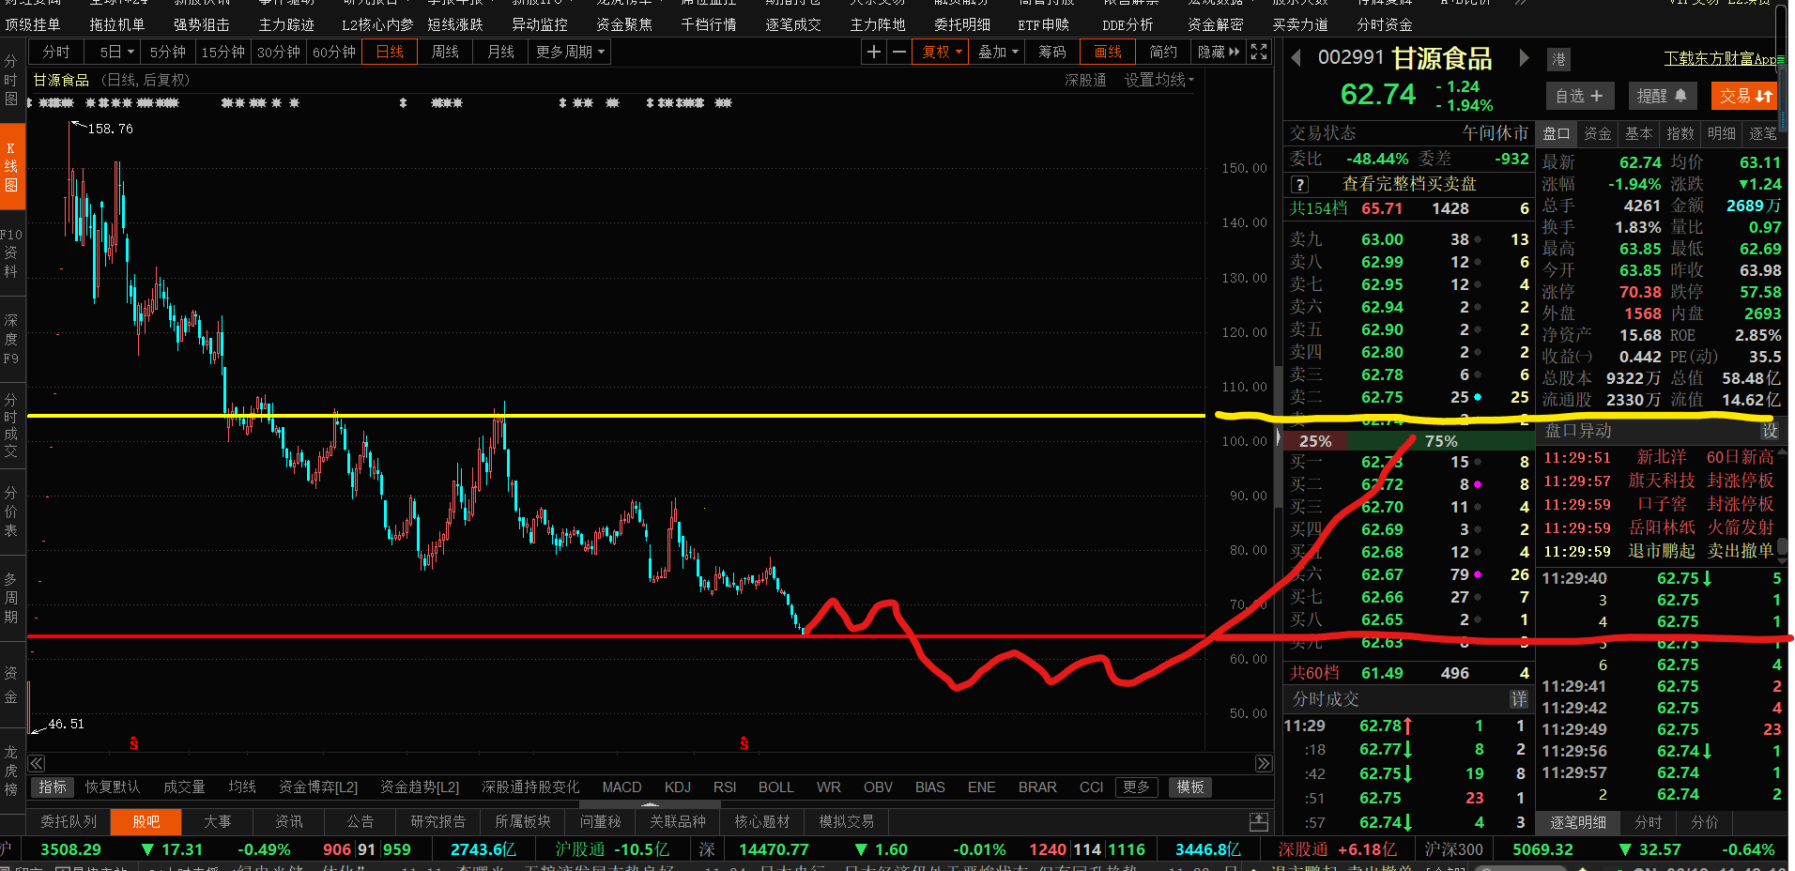Select K线图 in the left sidebar
This screenshot has width=1795, height=871.
(x=11, y=166)
